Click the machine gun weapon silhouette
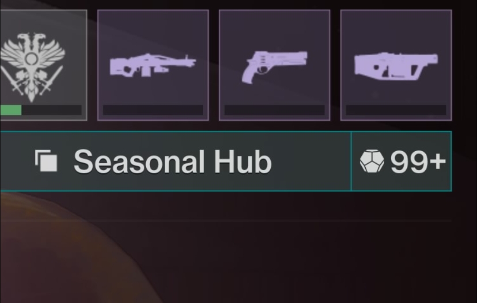 pyautogui.click(x=153, y=65)
